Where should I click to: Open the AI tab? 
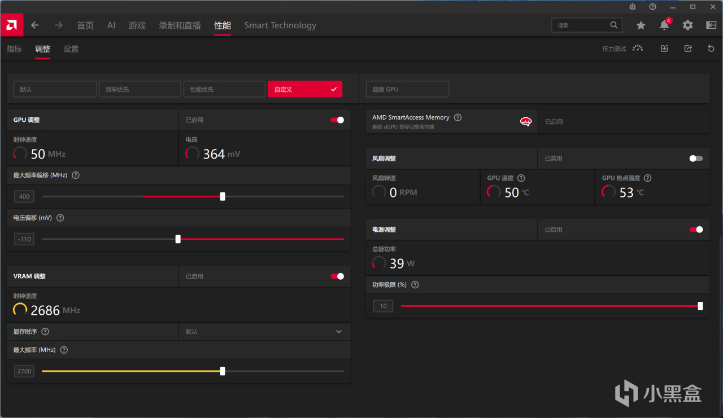pos(111,25)
